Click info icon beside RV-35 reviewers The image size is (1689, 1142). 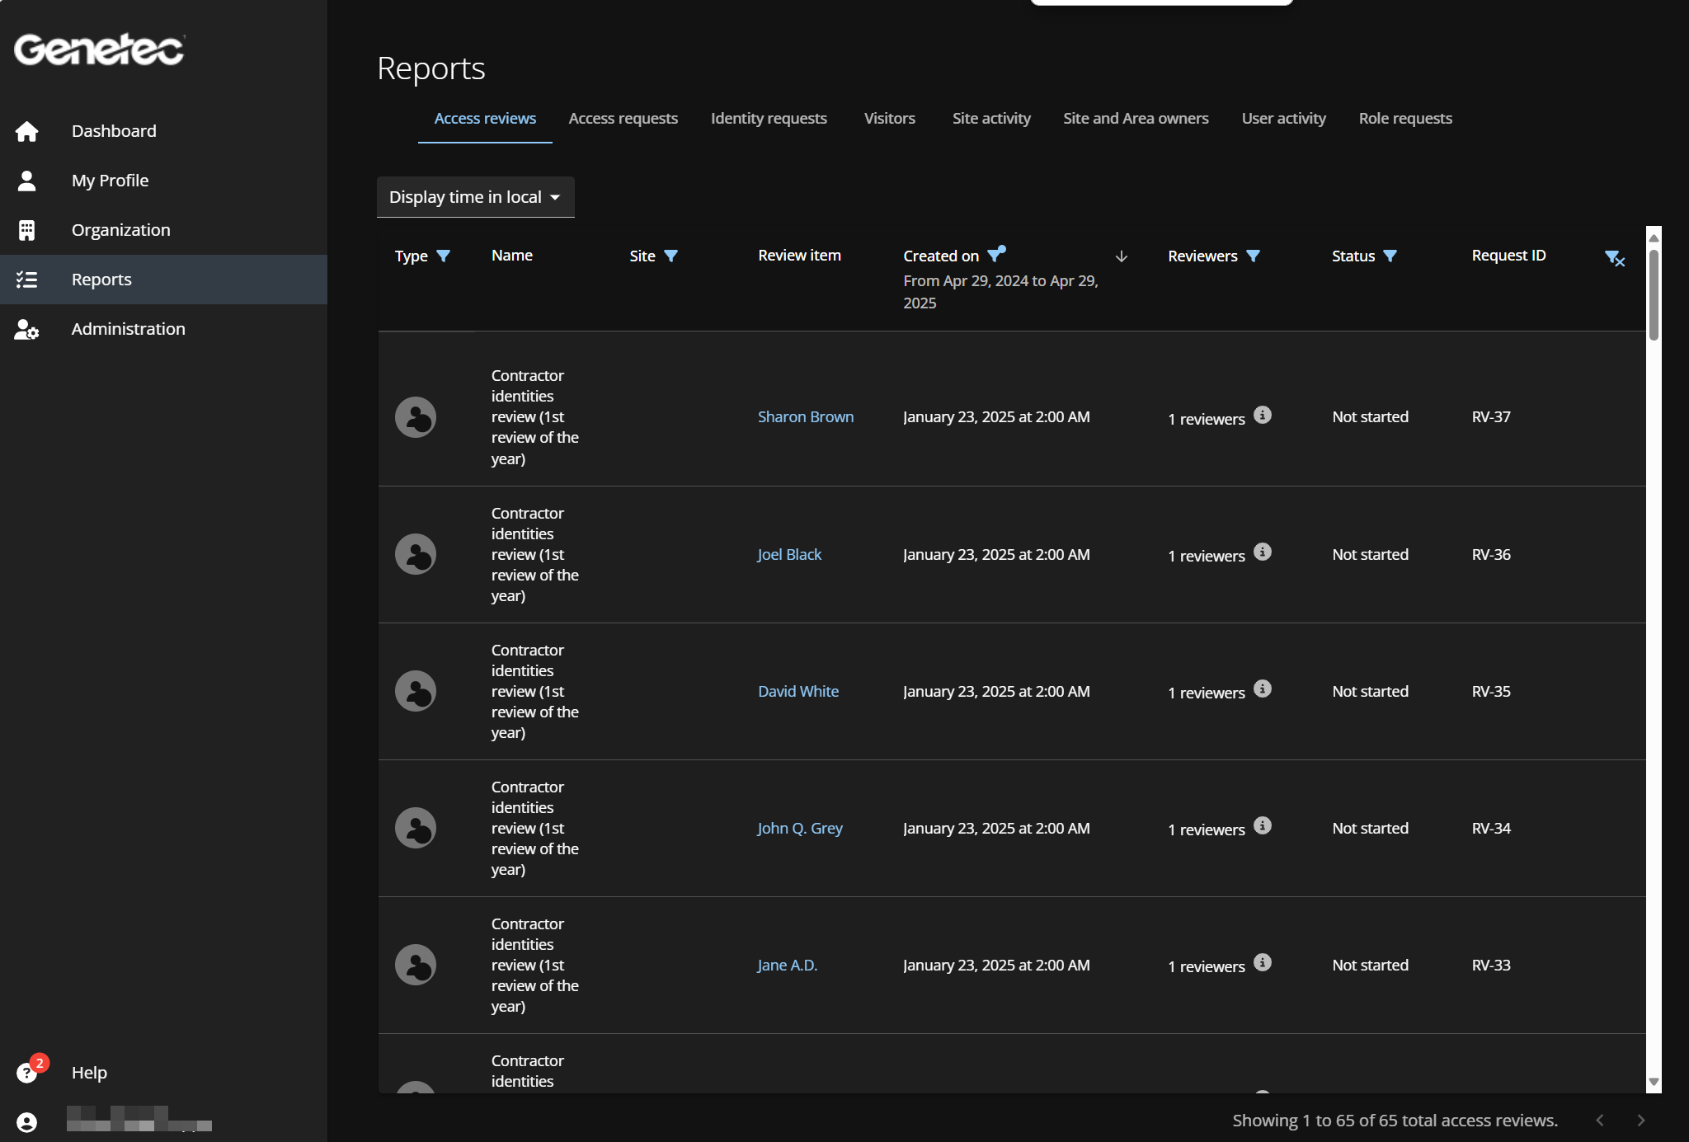(x=1263, y=688)
